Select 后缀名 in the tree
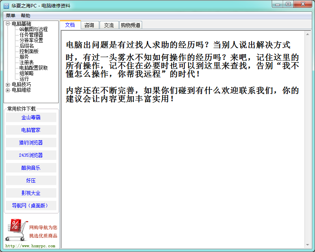The width and height of the screenshot is (315, 252). pyautogui.click(x=26, y=46)
